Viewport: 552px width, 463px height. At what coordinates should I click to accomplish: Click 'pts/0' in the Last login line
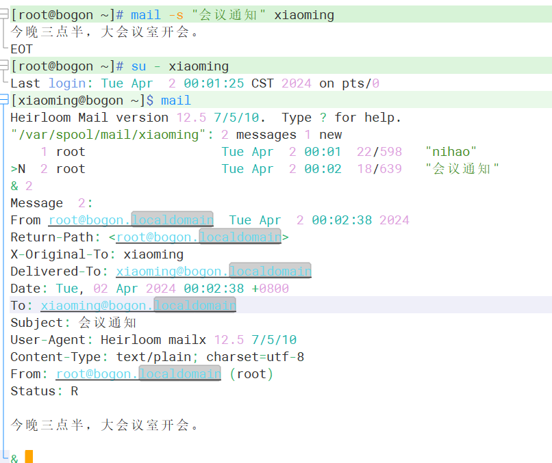click(x=360, y=83)
